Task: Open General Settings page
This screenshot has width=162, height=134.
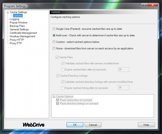Action: tap(19, 29)
